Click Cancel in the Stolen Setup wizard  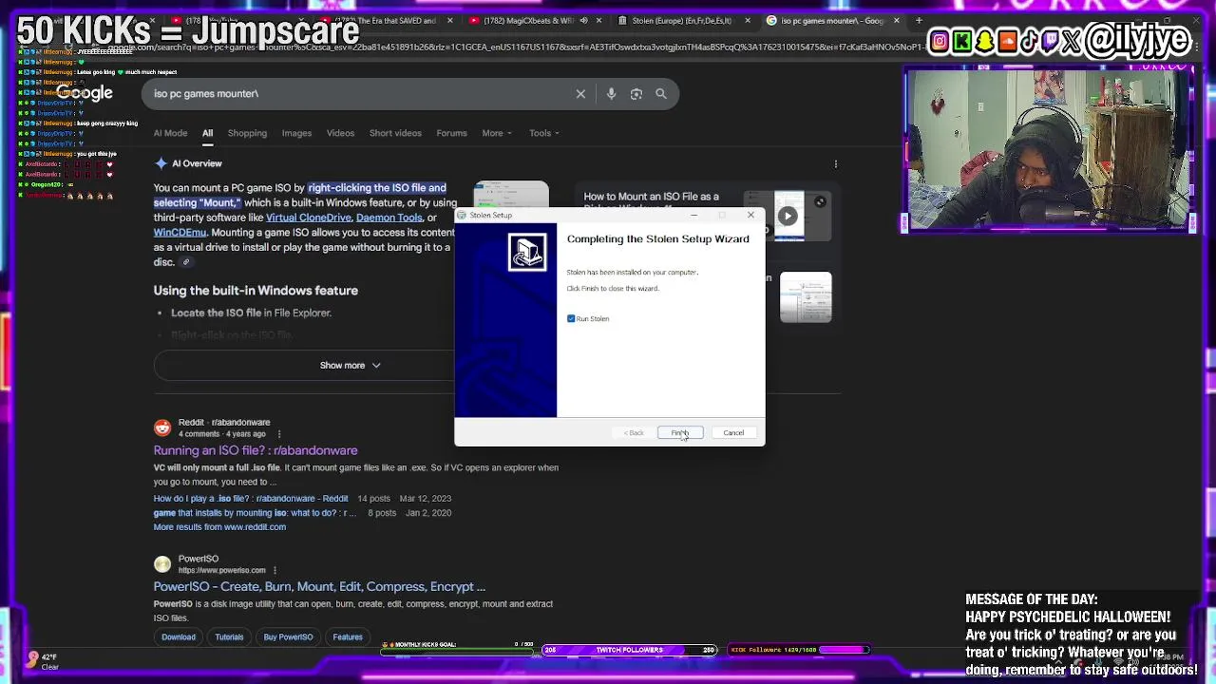(733, 433)
